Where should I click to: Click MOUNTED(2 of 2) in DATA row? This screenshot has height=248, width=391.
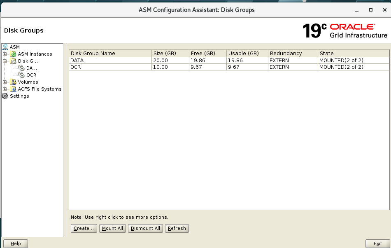click(354, 61)
